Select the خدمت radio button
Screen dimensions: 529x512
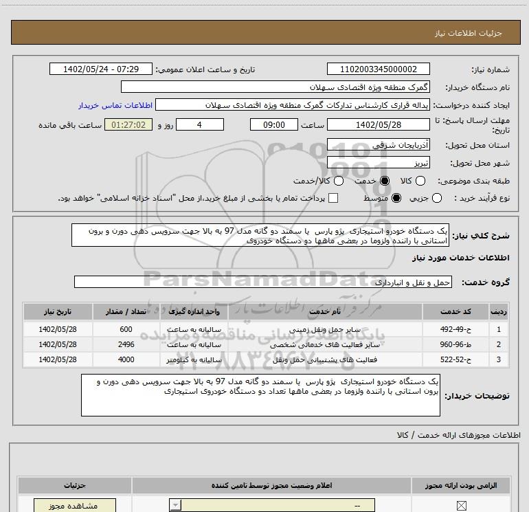(x=385, y=181)
